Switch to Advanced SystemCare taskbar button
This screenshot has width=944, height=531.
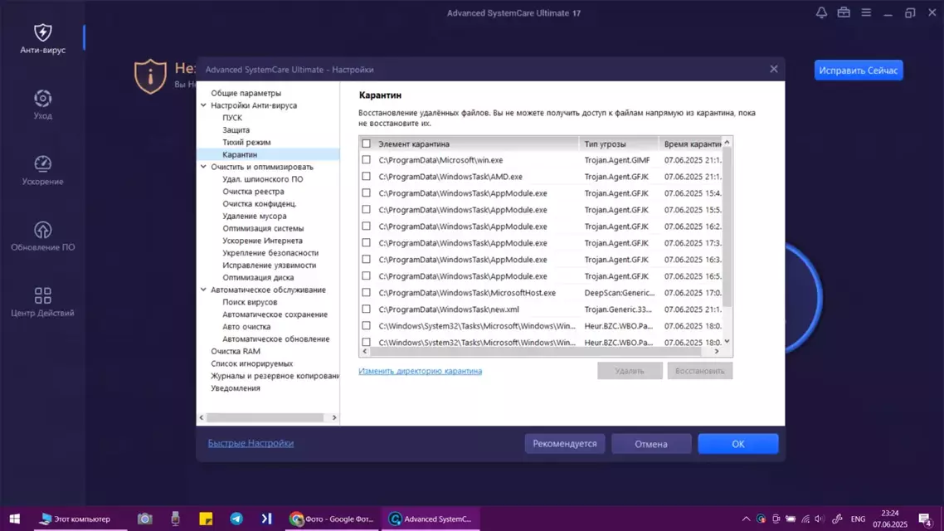coord(431,519)
